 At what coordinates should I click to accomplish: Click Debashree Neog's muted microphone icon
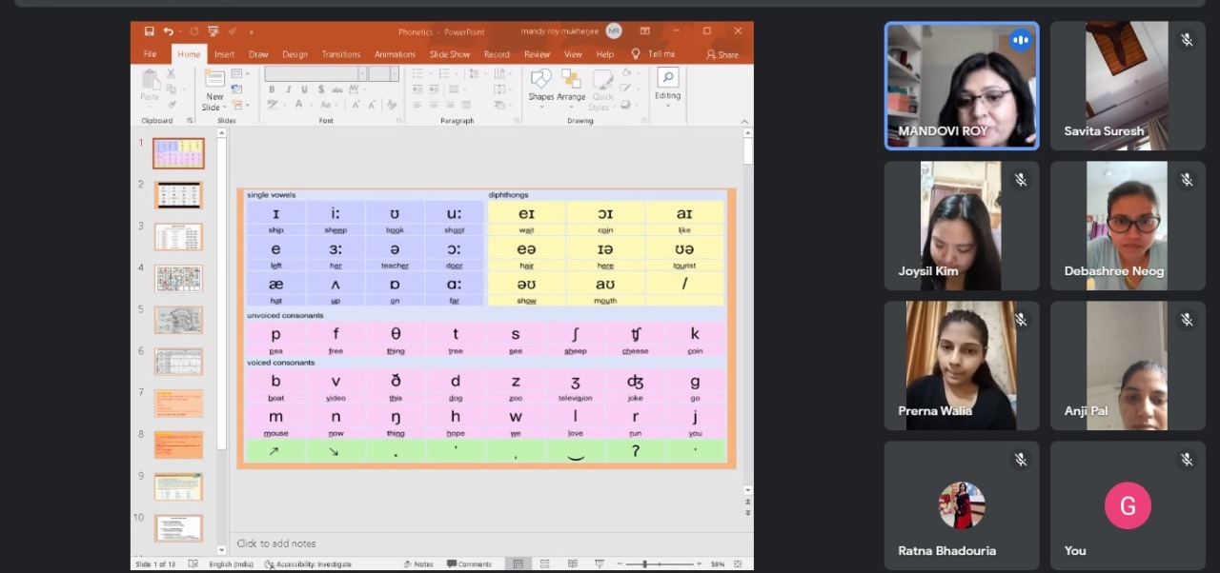coord(1187,180)
